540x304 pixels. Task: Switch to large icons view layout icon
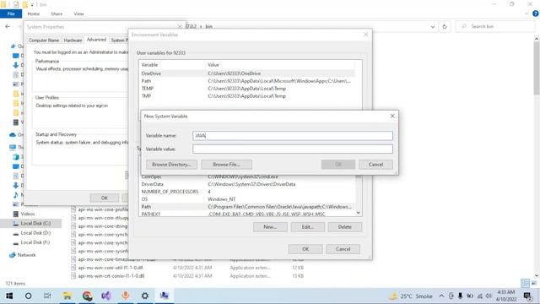[534, 283]
